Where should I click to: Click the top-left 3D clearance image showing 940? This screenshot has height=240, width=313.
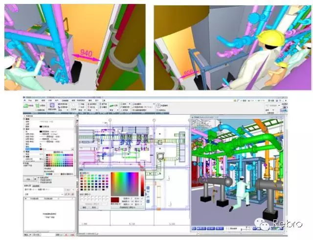tap(75, 47)
